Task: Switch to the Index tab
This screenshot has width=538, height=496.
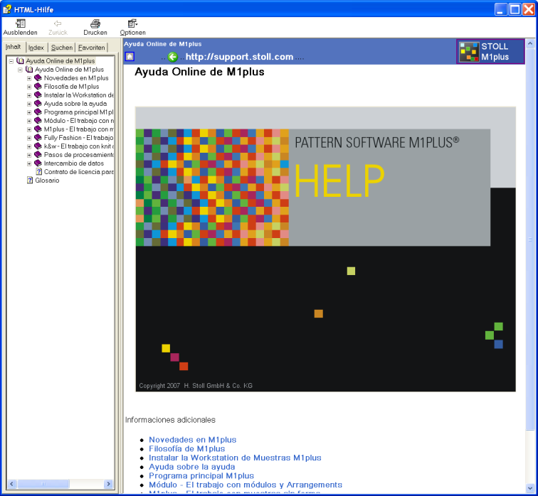Action: point(36,48)
